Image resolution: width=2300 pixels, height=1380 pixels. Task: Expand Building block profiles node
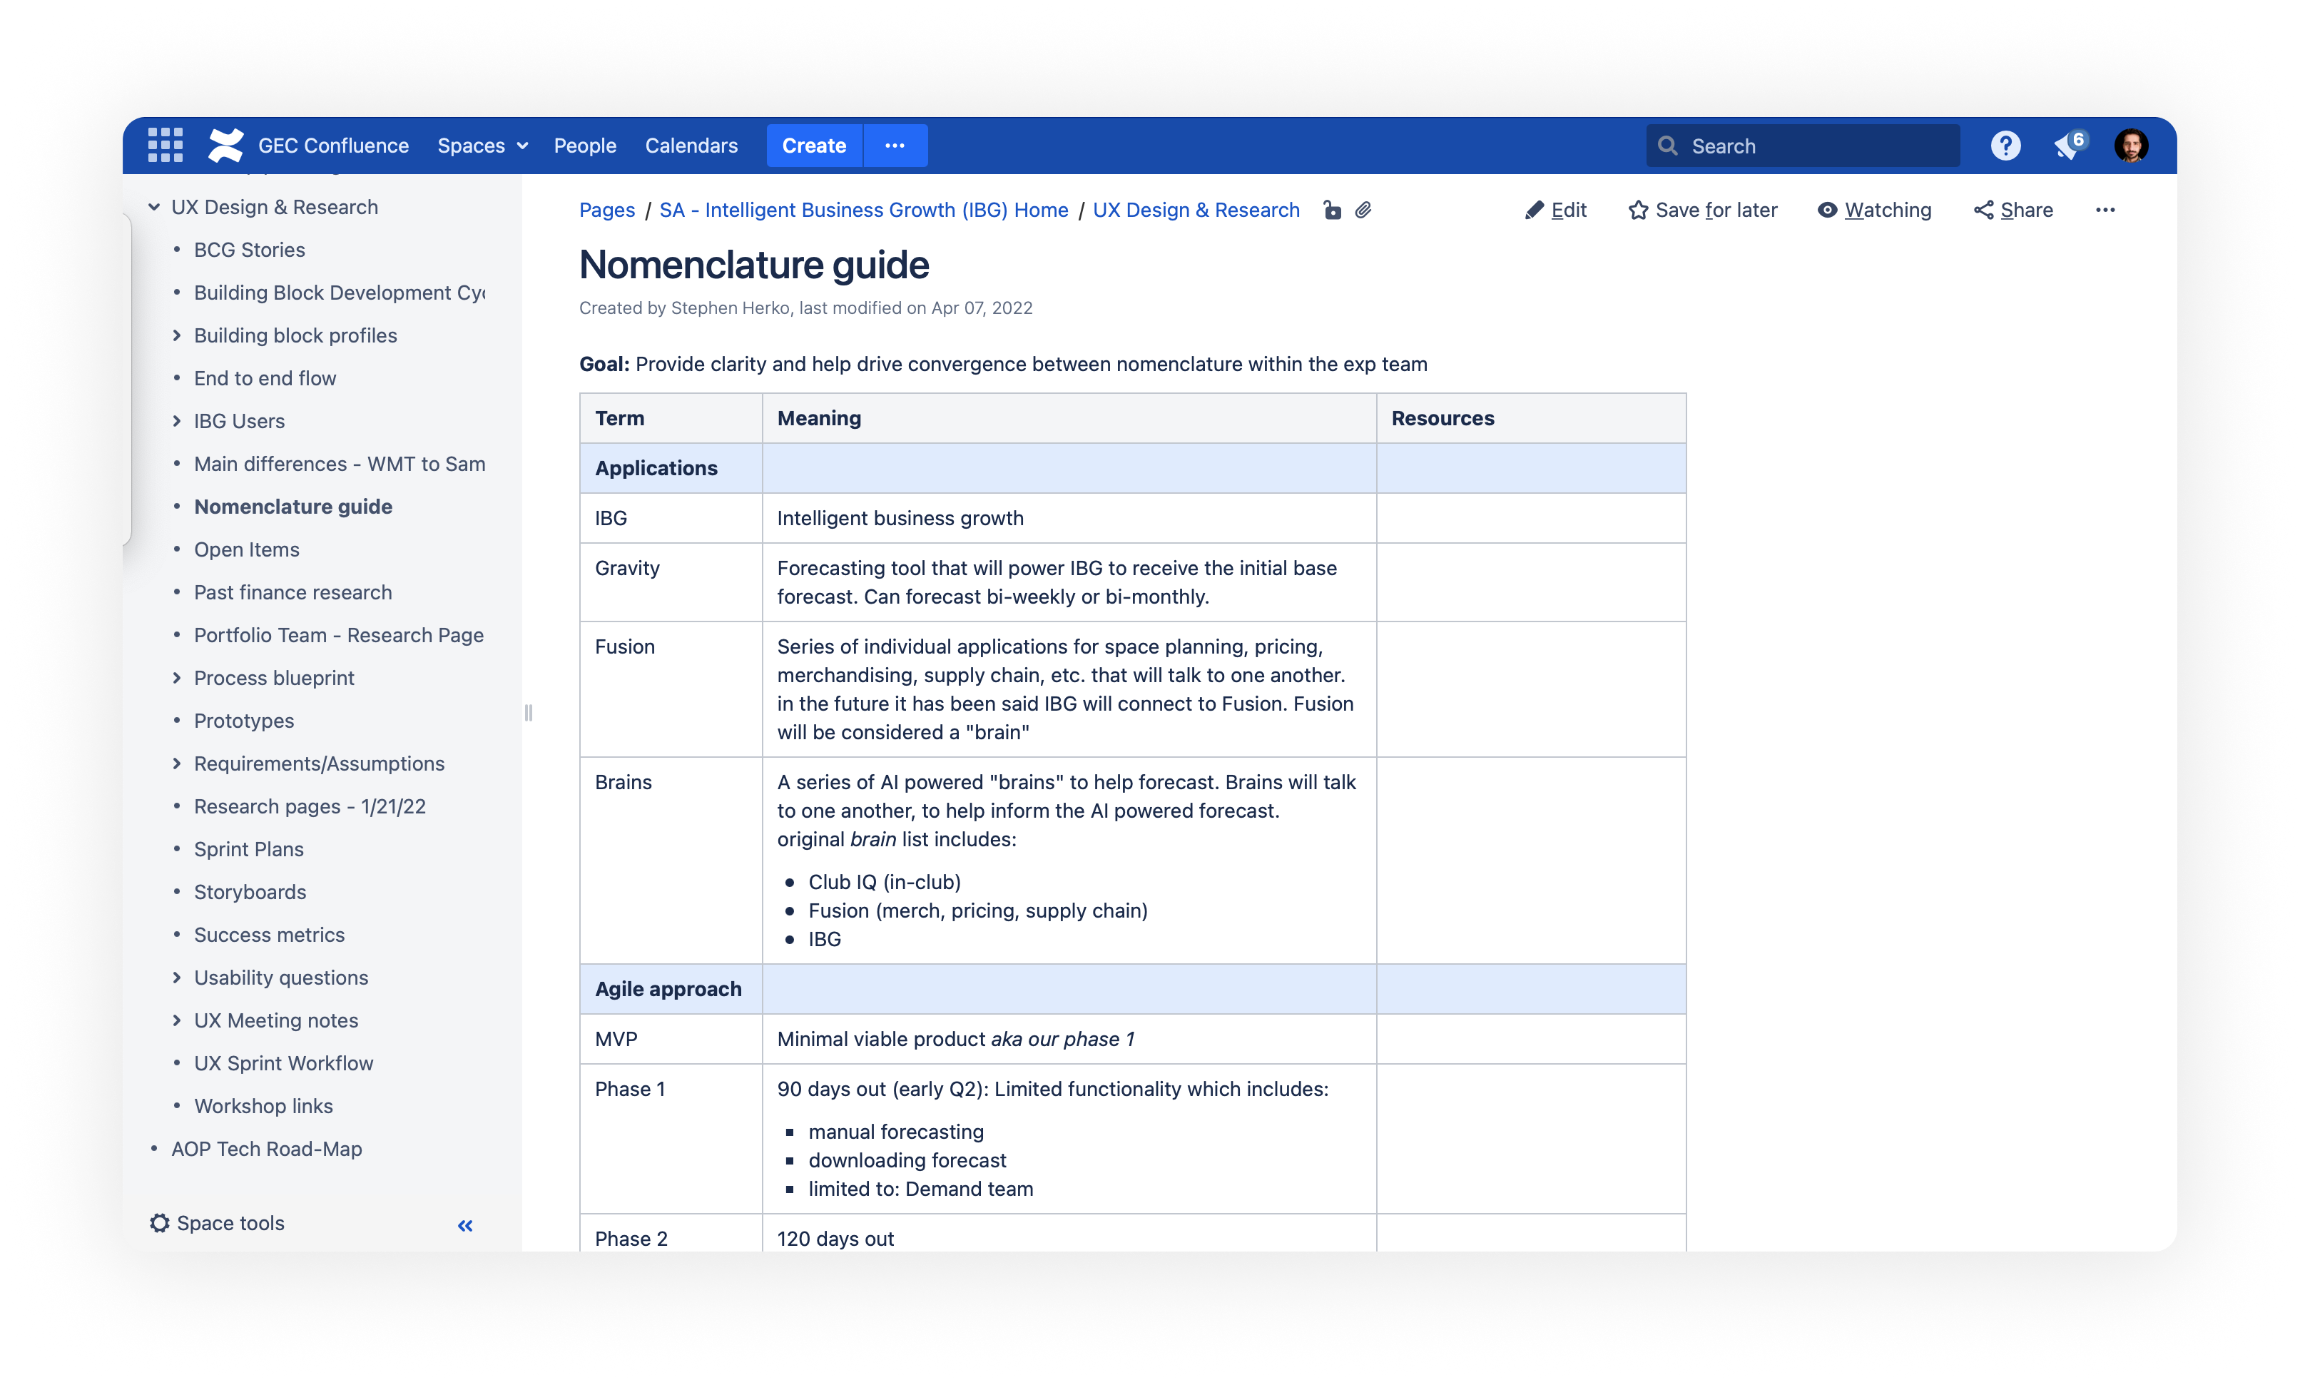[x=177, y=335]
